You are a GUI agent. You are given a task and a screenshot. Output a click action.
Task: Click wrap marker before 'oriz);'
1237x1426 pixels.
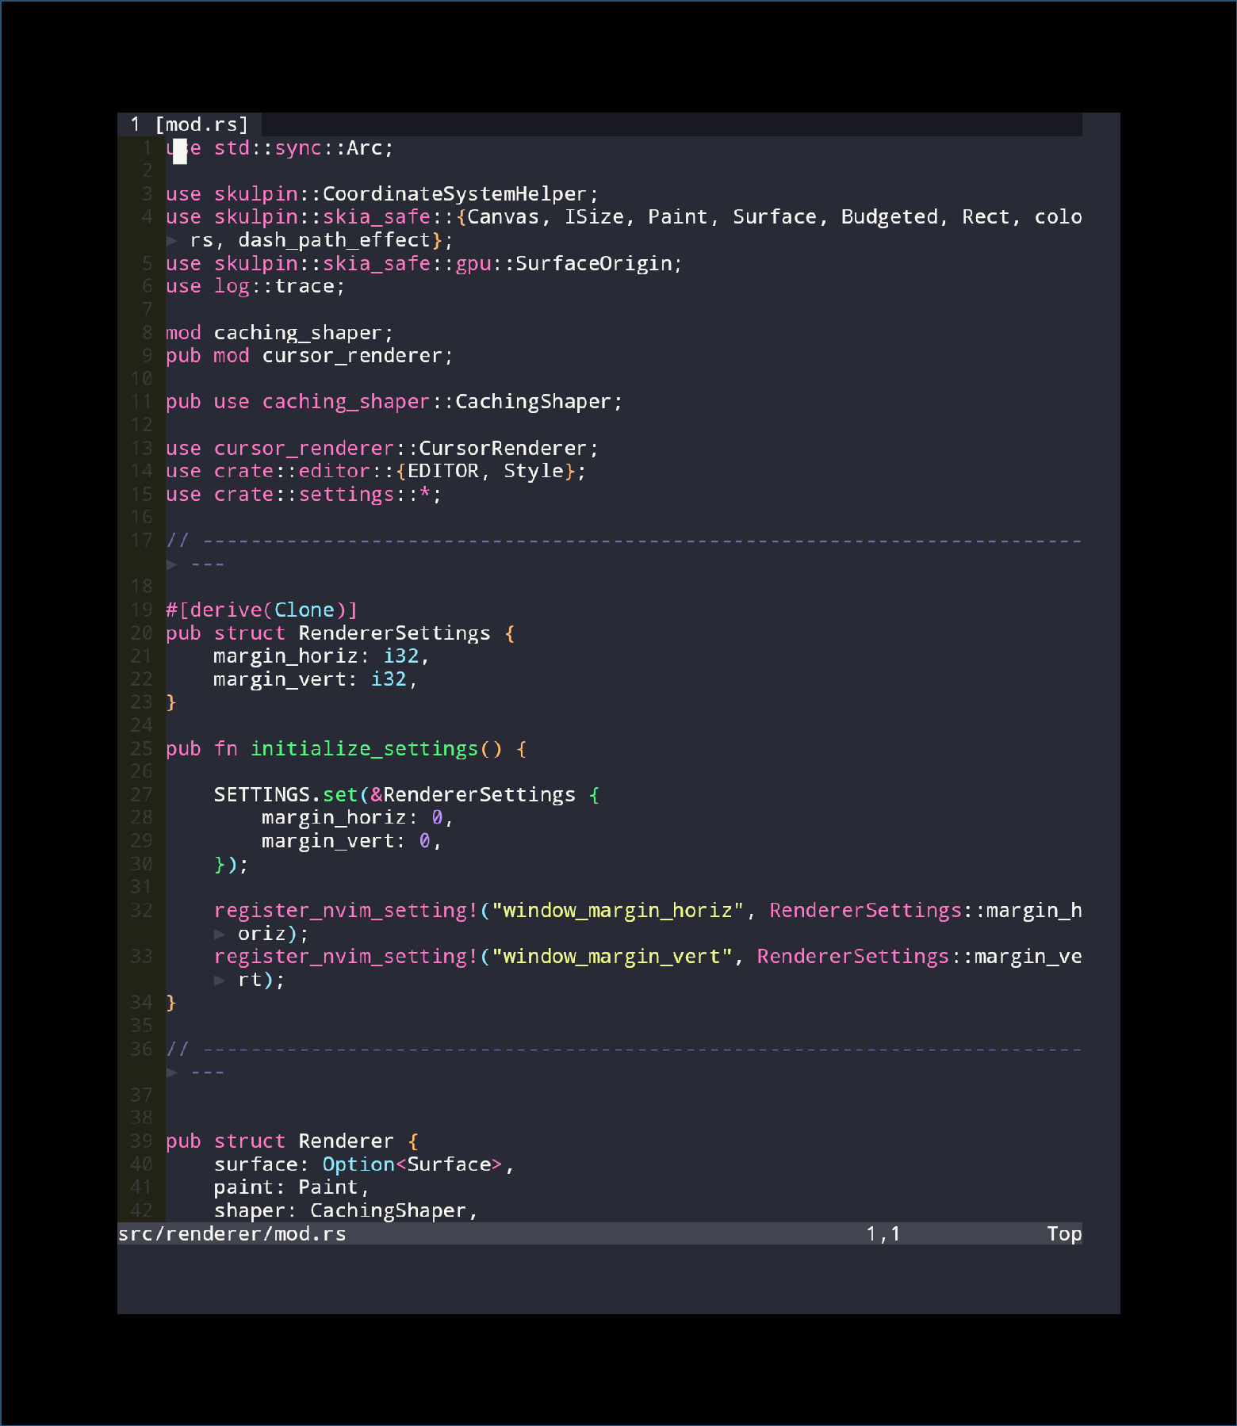(x=220, y=934)
